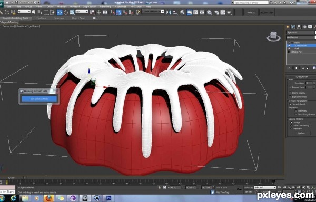Click the Update button in TurboSmooth
The height and width of the screenshot is (202, 316).
pos(301,133)
